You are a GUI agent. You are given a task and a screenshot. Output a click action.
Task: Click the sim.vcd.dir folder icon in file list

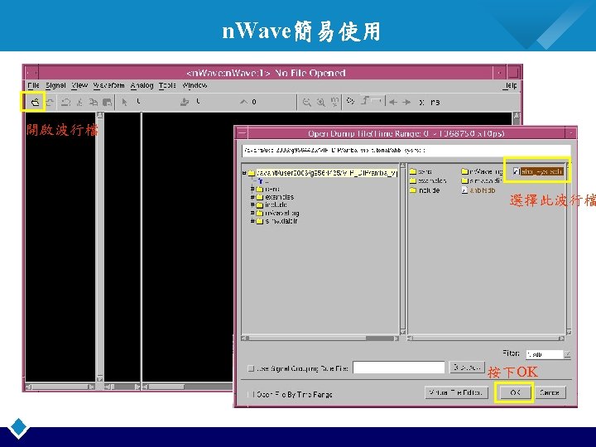coord(464,181)
